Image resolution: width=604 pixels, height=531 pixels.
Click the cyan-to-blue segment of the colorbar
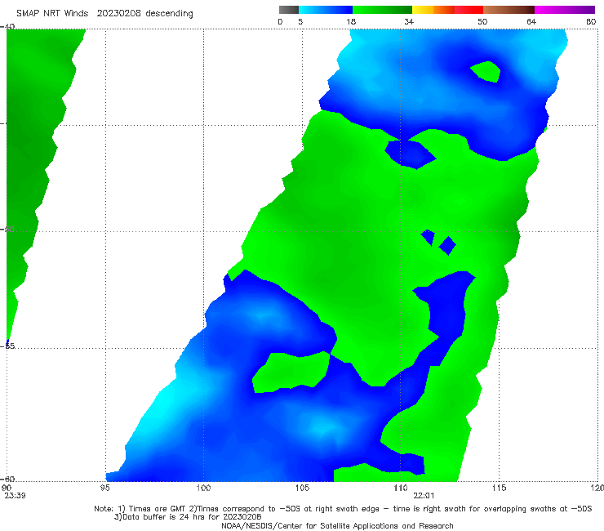click(x=326, y=10)
